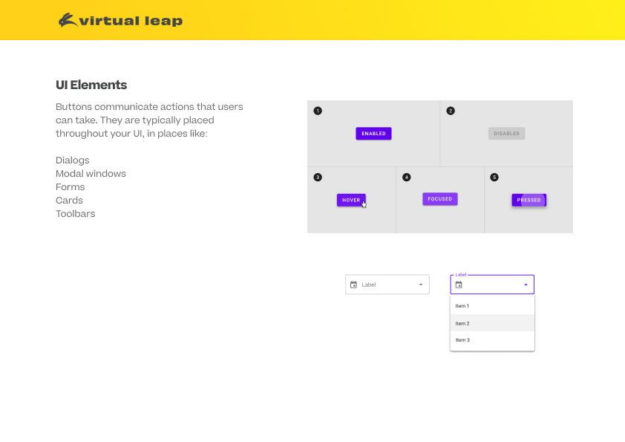Click the virtual leap rabbit logo
625x442 pixels.
68,20
